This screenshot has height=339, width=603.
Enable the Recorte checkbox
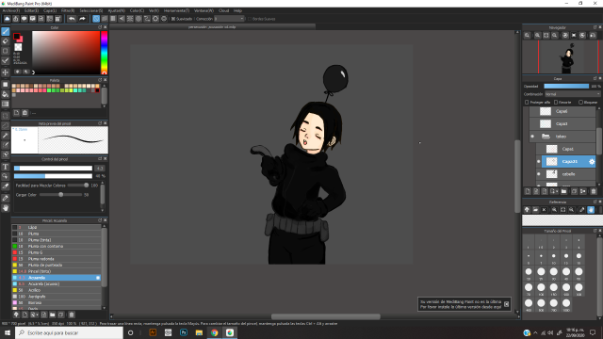pos(556,103)
